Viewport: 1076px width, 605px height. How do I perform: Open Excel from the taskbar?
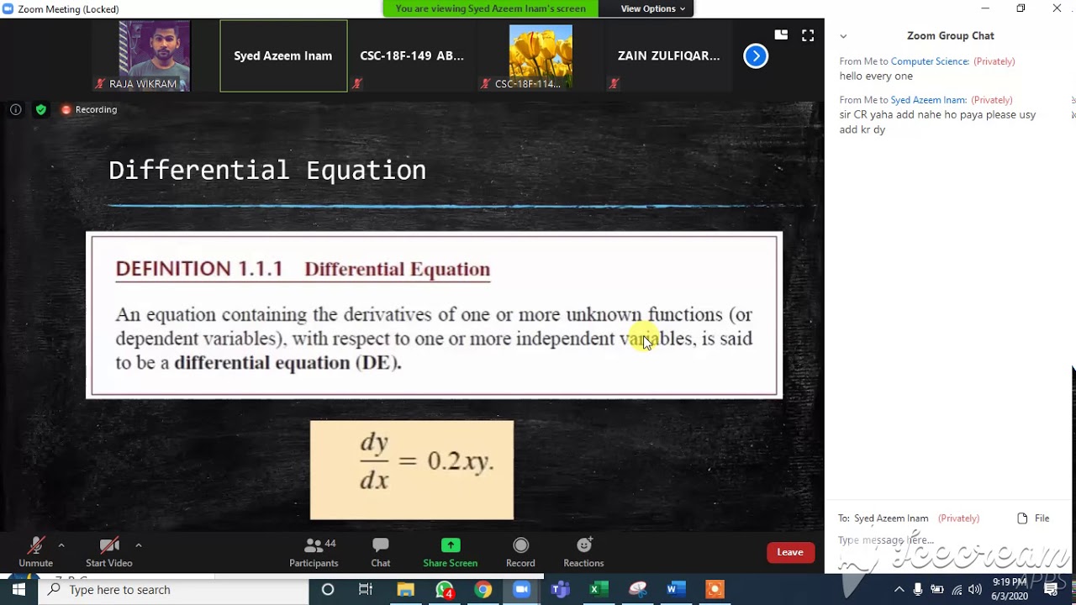coord(599,590)
